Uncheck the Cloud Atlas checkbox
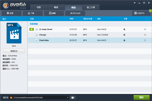 click(37, 40)
